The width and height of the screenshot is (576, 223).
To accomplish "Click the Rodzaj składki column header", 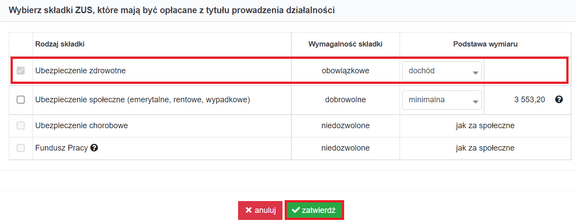I will coord(60,44).
